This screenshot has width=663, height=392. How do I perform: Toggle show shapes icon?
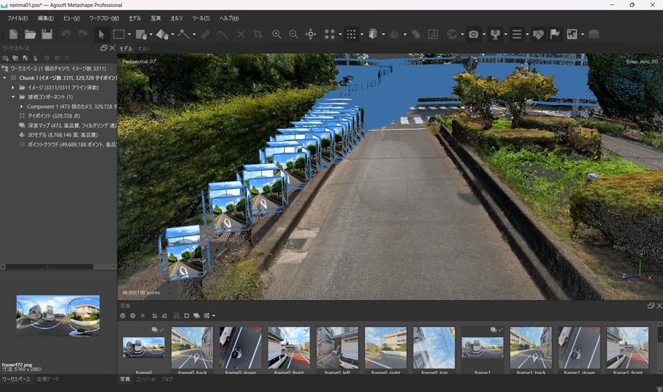(538, 35)
